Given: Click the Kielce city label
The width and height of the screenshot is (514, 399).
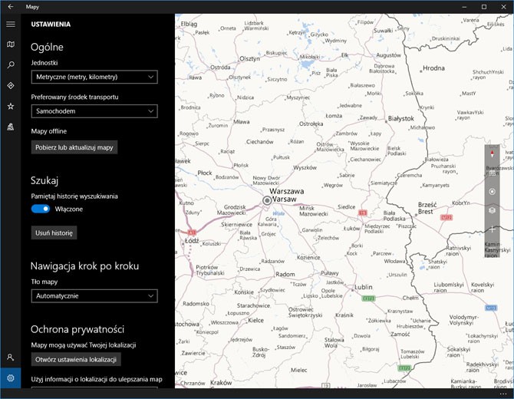Looking at the screenshot, I should [256, 320].
